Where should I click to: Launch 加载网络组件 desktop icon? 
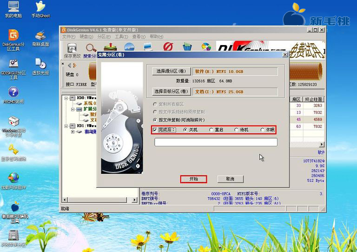point(13,181)
